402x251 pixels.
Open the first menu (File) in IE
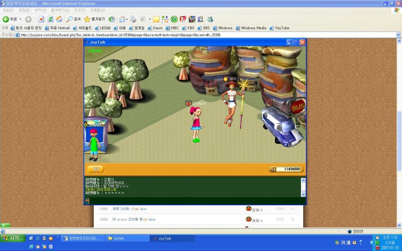pyautogui.click(x=8, y=10)
